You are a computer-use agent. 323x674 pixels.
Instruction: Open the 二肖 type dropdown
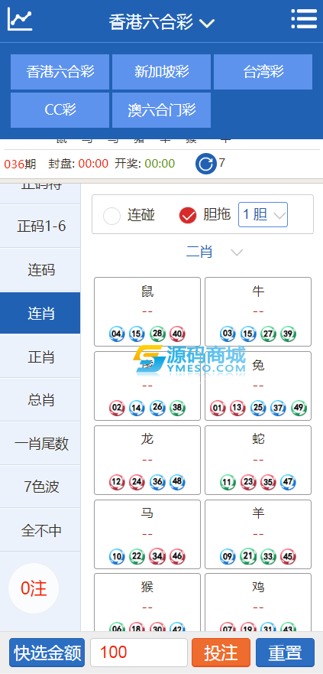click(x=215, y=252)
